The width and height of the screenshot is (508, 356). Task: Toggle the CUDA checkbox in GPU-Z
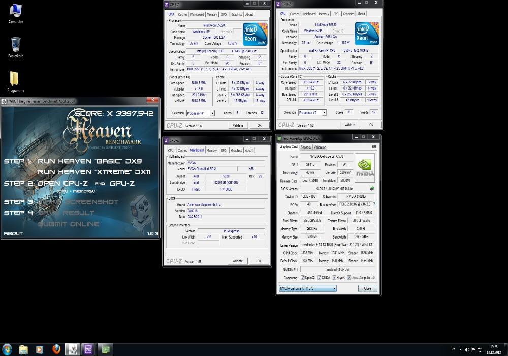(x=320, y=278)
